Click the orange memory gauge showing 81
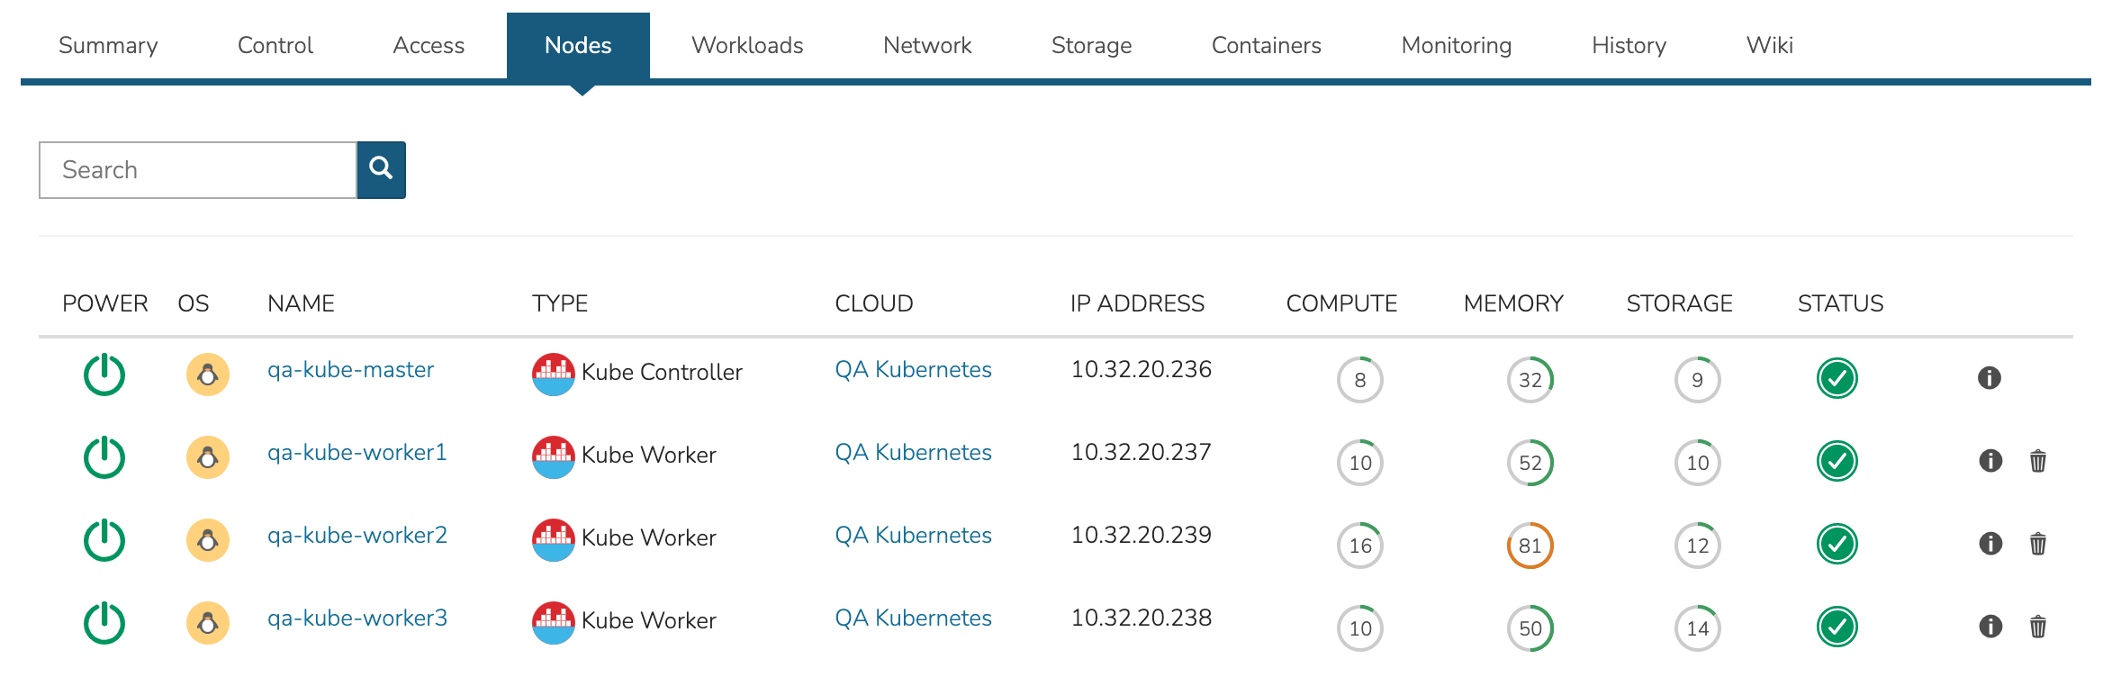Screen dimensions: 2112x677 tap(1530, 546)
